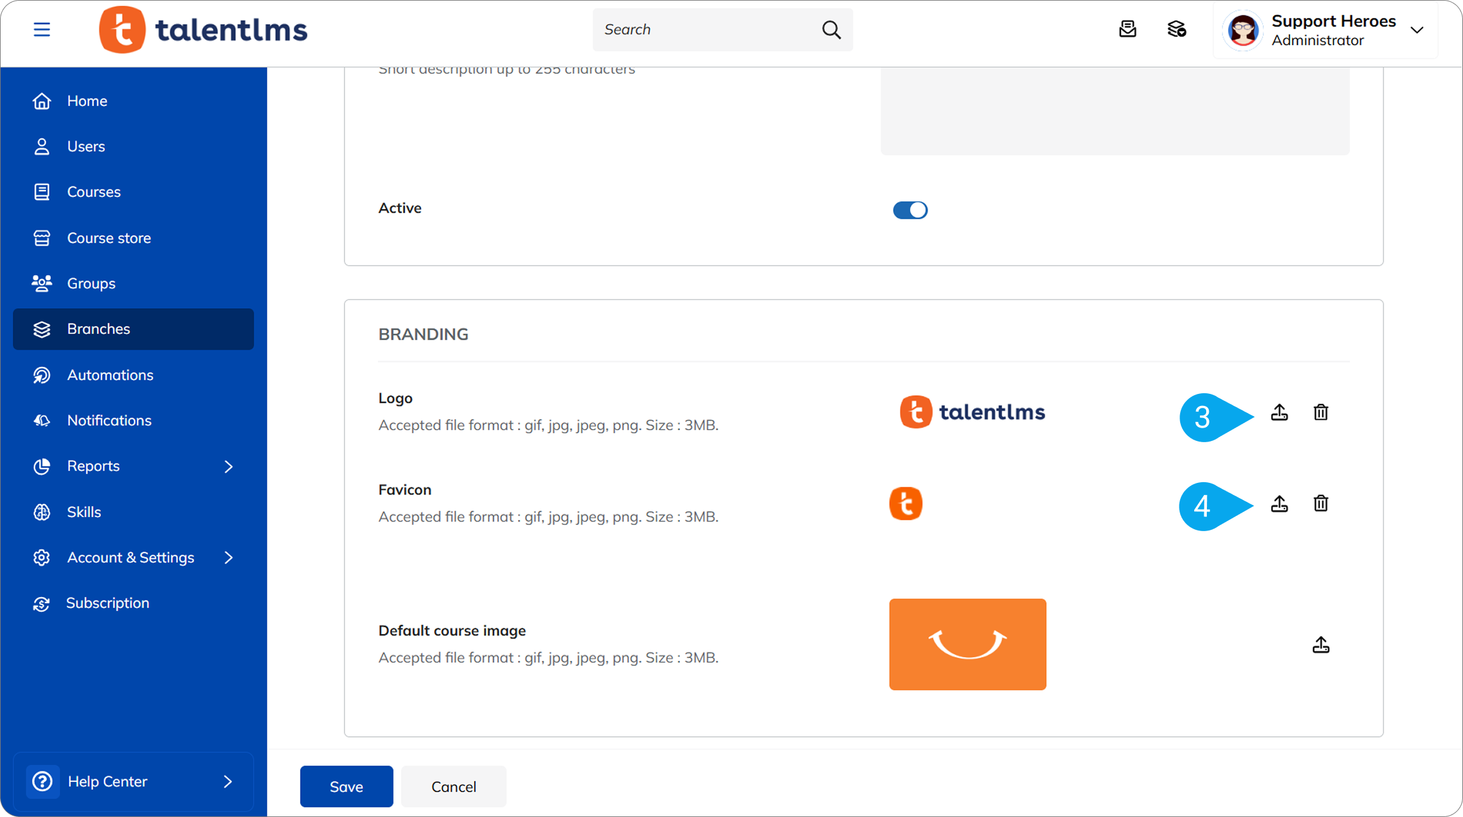
Task: Click the Logo upload icon
Action: tap(1279, 412)
